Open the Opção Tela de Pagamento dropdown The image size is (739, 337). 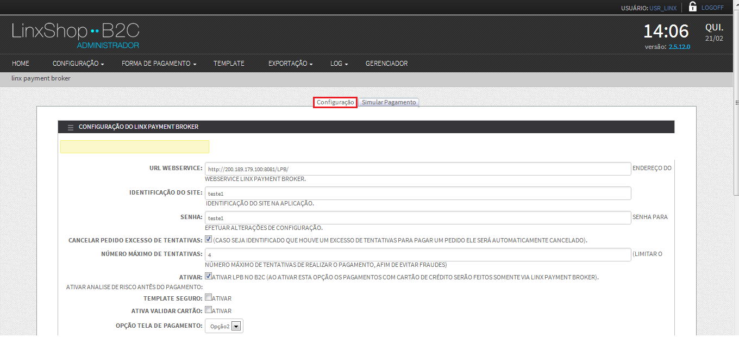(224, 326)
